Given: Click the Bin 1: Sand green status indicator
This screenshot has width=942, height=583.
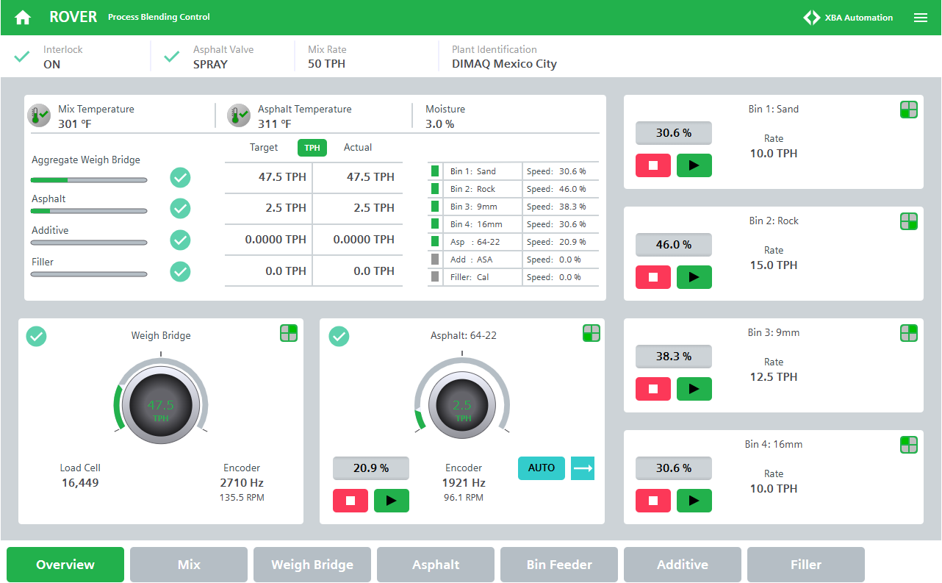Looking at the screenshot, I should click(x=435, y=171).
